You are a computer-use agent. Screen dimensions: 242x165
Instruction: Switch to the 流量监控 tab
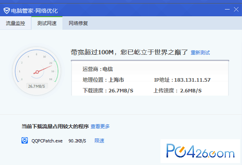coord(15,23)
